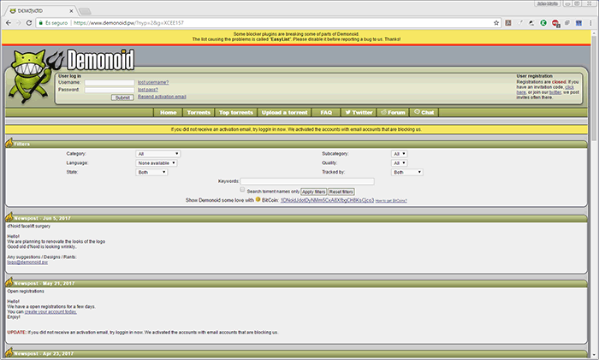This screenshot has width=599, height=360.
Task: Open the Chat nav item
Action: tap(424, 112)
